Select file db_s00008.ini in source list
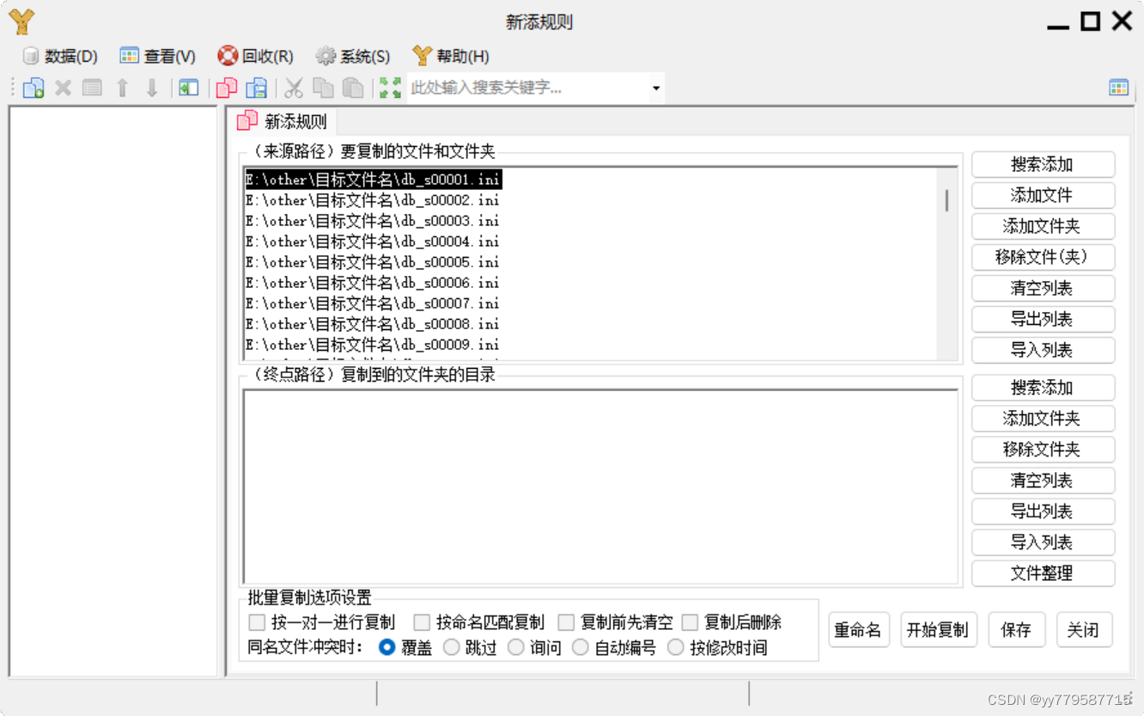The height and width of the screenshot is (716, 1144). pyautogui.click(x=373, y=324)
